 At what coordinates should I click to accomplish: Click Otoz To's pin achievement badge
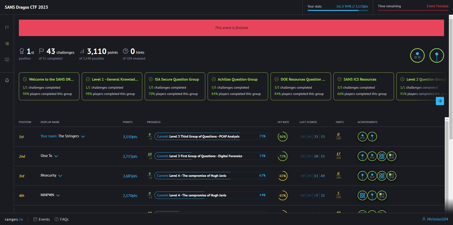click(x=362, y=156)
